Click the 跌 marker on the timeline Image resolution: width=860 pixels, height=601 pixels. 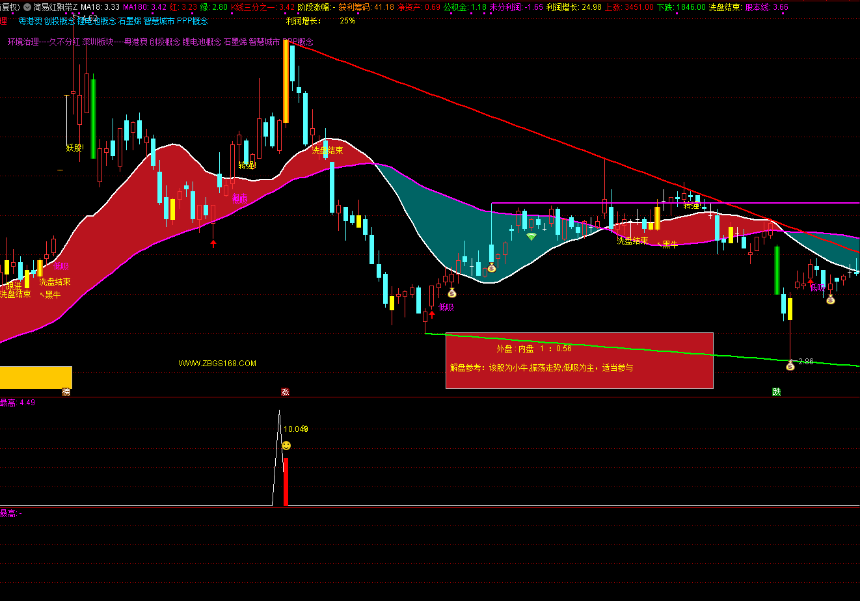click(x=776, y=392)
